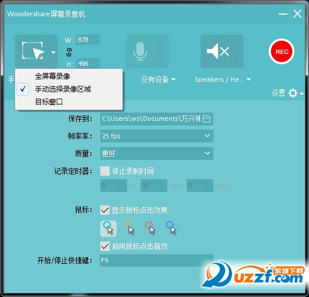
Task: Start recording with the red REC button
Action: tap(282, 51)
